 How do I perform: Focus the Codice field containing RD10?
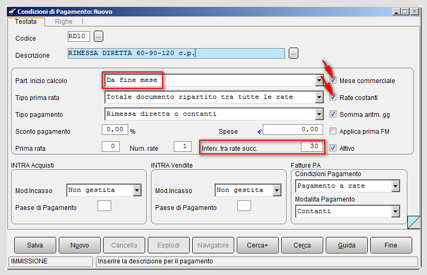(79, 36)
